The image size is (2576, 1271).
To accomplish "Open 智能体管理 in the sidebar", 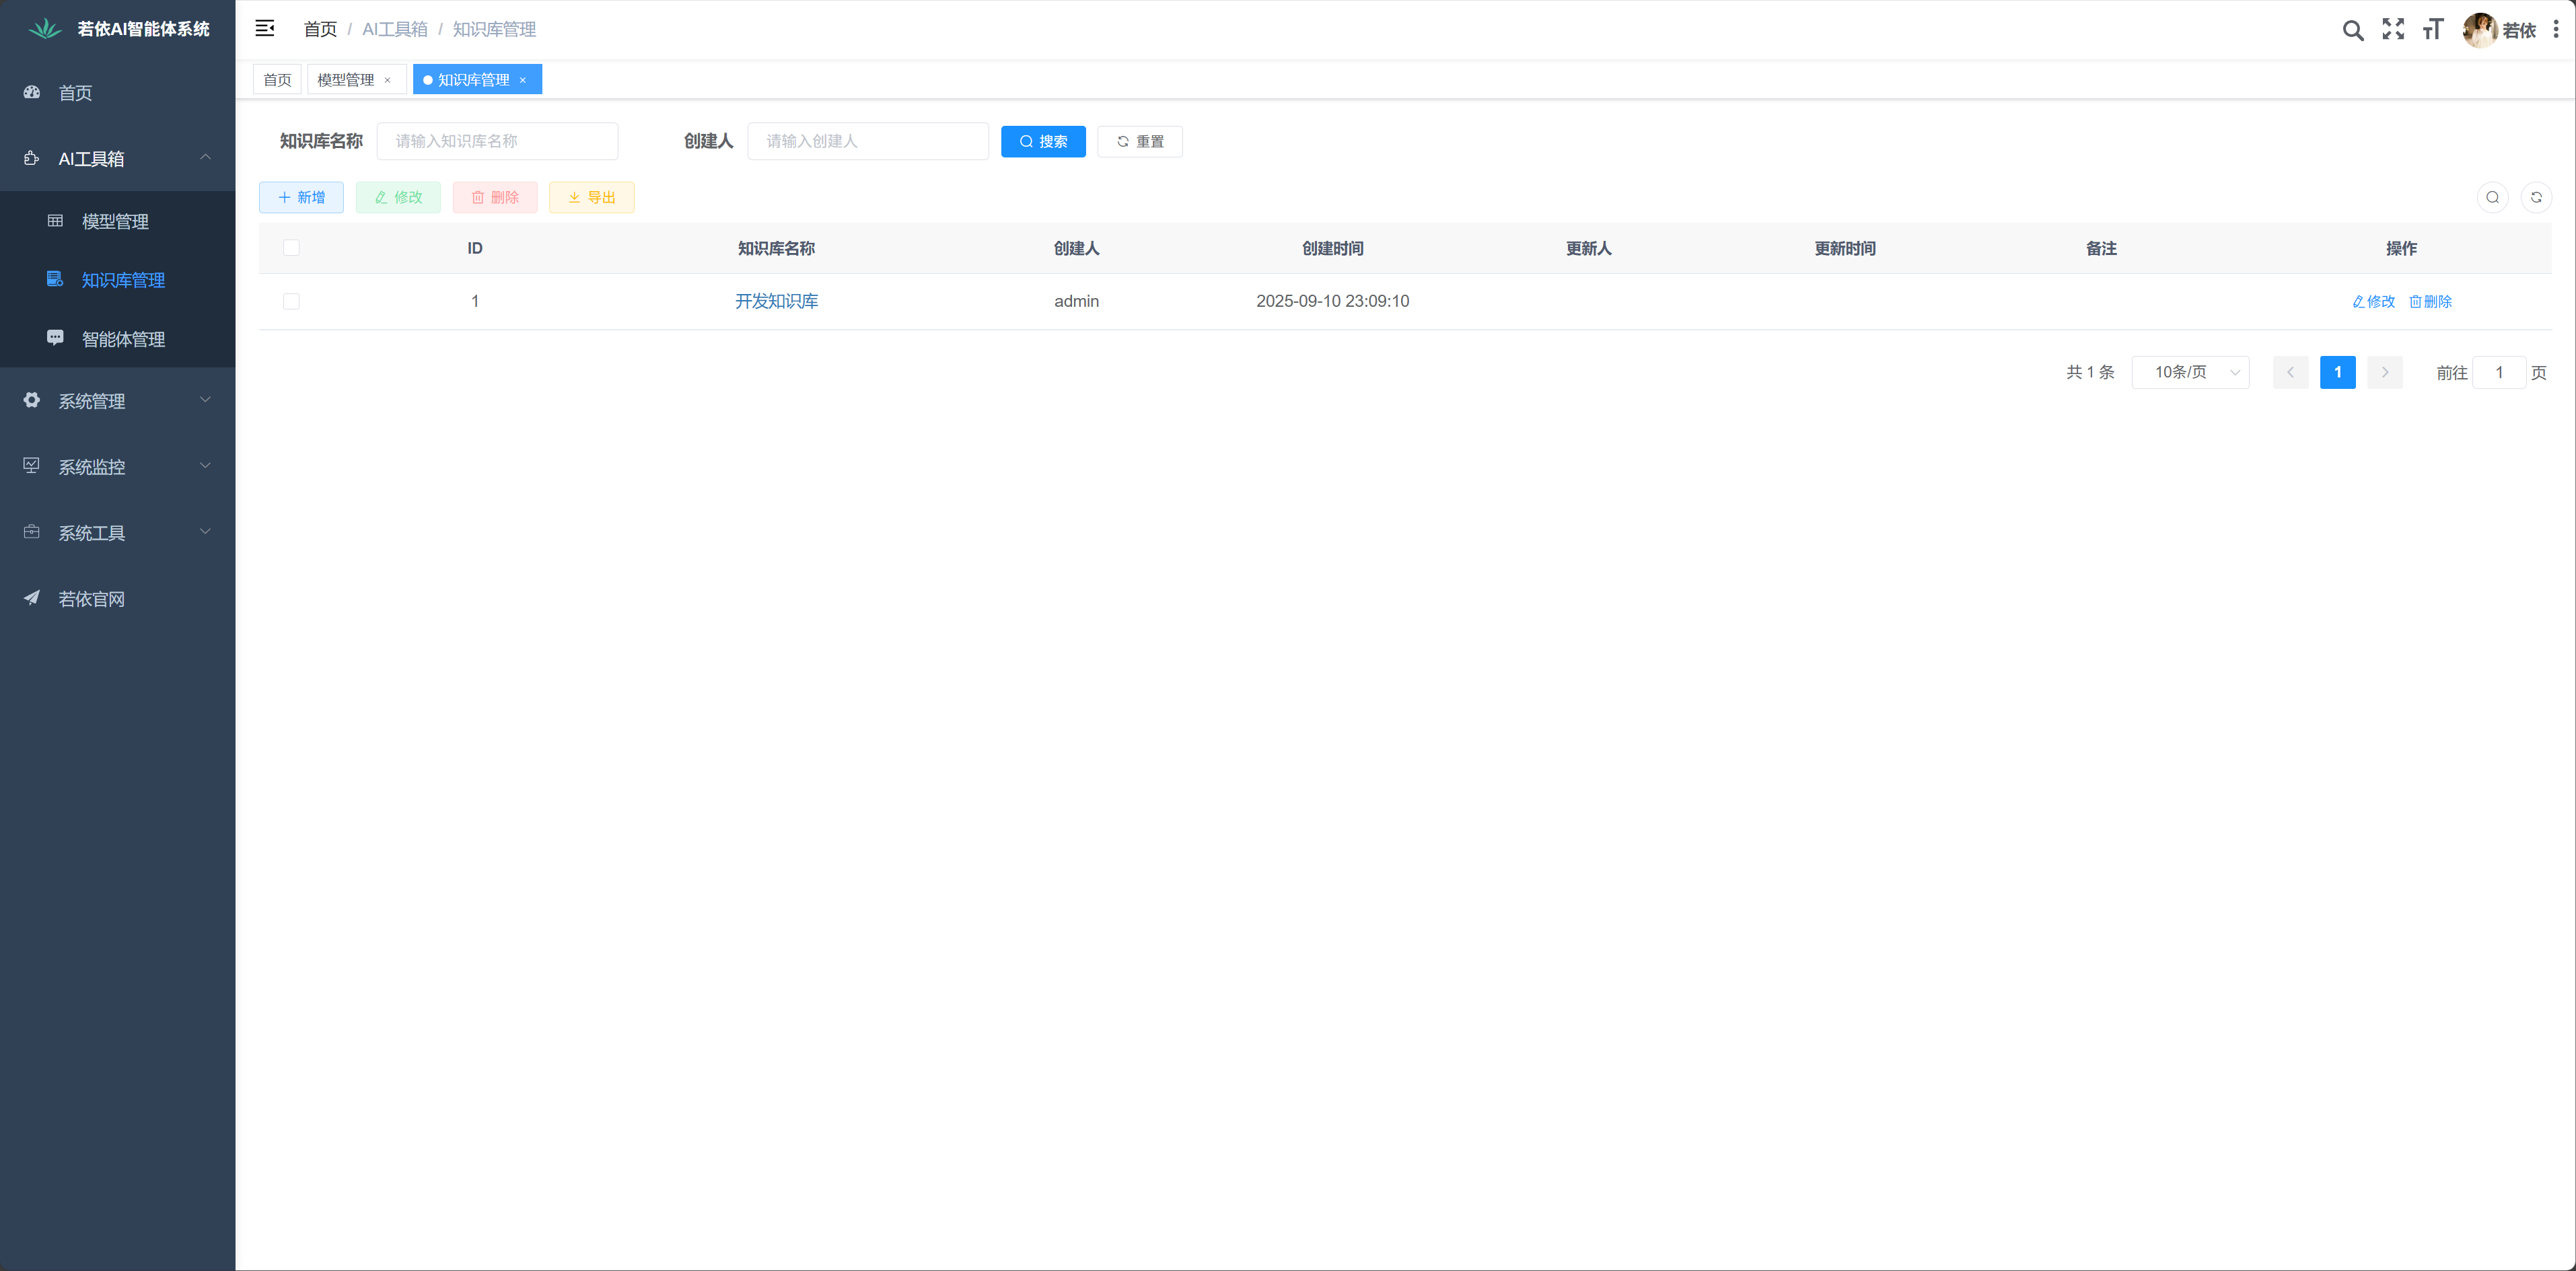I will click(123, 339).
